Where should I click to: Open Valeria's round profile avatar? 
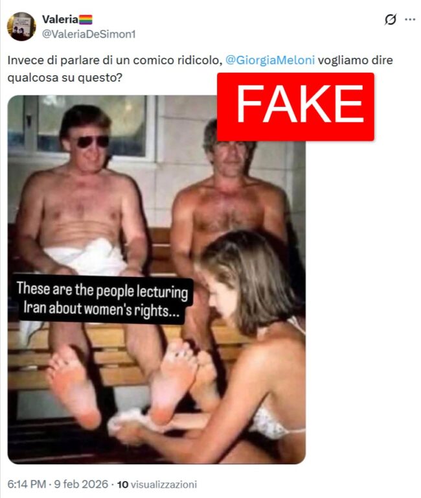click(x=21, y=27)
